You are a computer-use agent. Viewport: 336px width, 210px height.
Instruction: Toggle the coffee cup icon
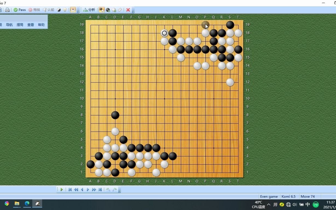click(73, 10)
